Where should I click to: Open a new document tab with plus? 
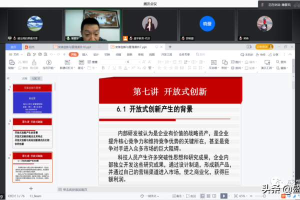tap(170, 46)
